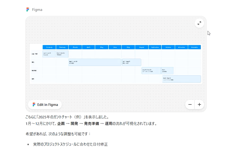
Task: Zoom in with the plus button
Action: tap(199, 105)
